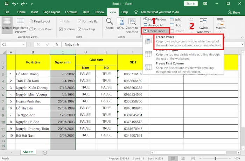245x161 pixels.
Task: Choose Freeze First Column option
Action: pos(183,67)
